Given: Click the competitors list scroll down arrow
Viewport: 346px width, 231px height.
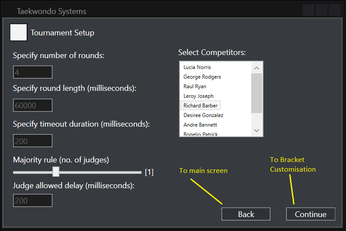Looking at the screenshot, I should [256, 131].
